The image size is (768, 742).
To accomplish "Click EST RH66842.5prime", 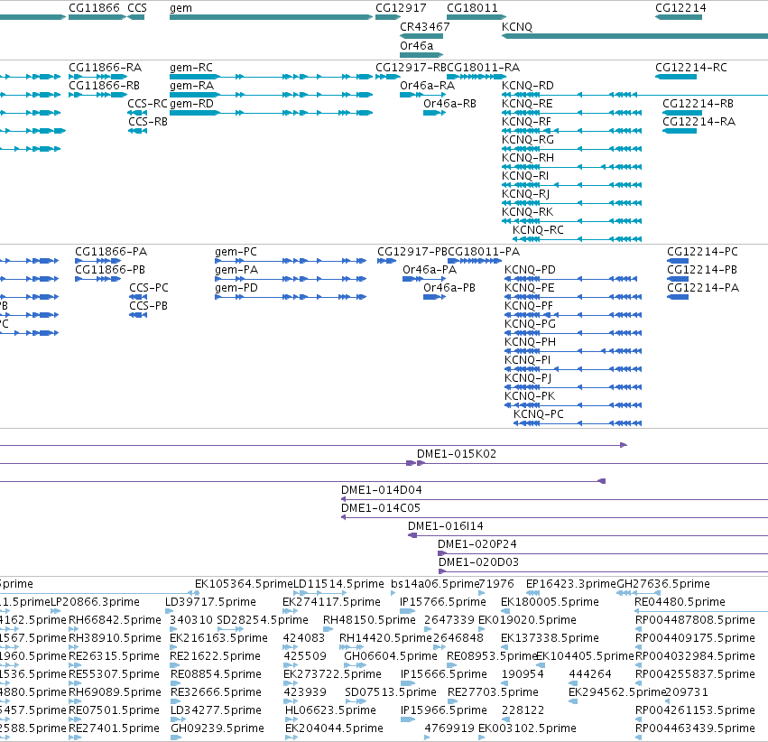I will (115, 620).
